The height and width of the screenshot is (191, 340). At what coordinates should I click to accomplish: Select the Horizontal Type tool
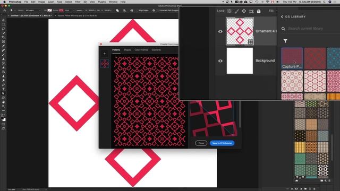click(x=3, y=89)
